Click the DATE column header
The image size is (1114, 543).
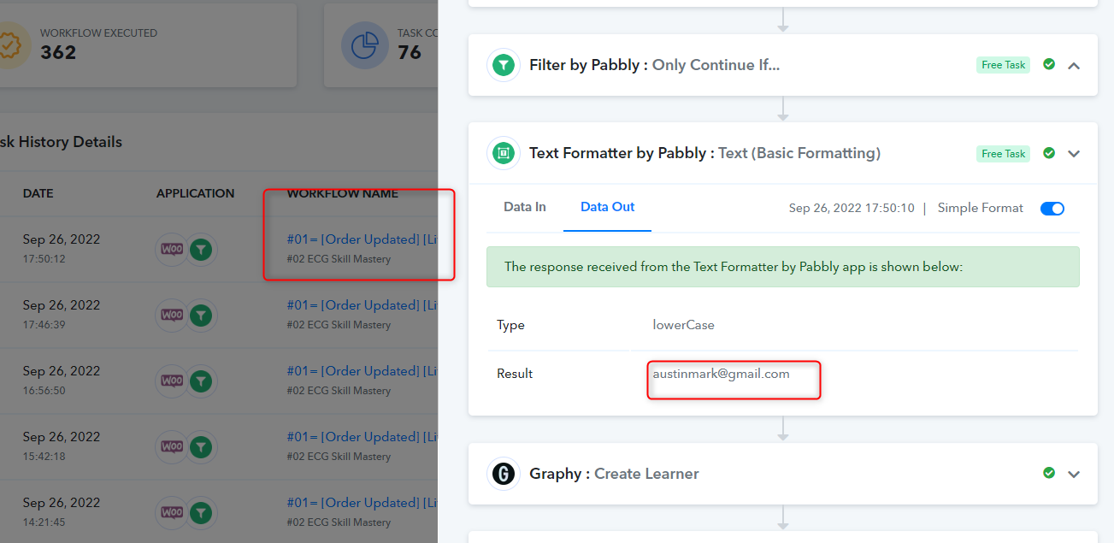(38, 194)
